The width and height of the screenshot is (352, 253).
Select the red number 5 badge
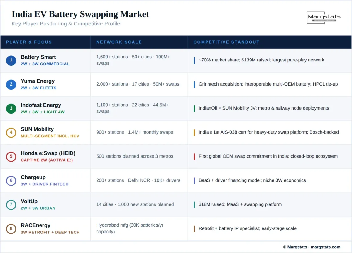pyautogui.click(x=11, y=156)
